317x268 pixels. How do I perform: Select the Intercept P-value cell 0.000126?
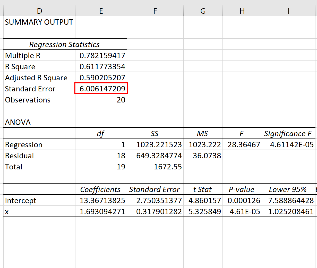pyautogui.click(x=242, y=200)
